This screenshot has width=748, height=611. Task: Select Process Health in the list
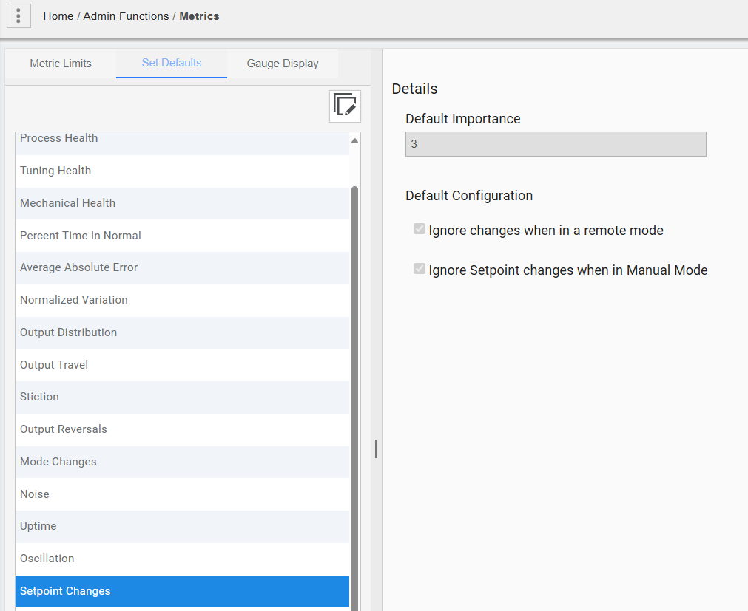pos(182,143)
